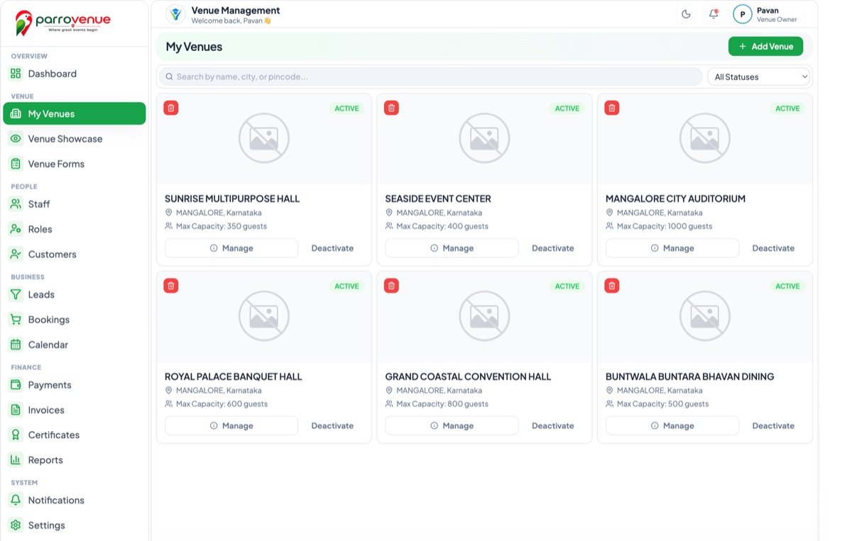Click trash icon on Grand Coastal Convention Hall

click(391, 286)
